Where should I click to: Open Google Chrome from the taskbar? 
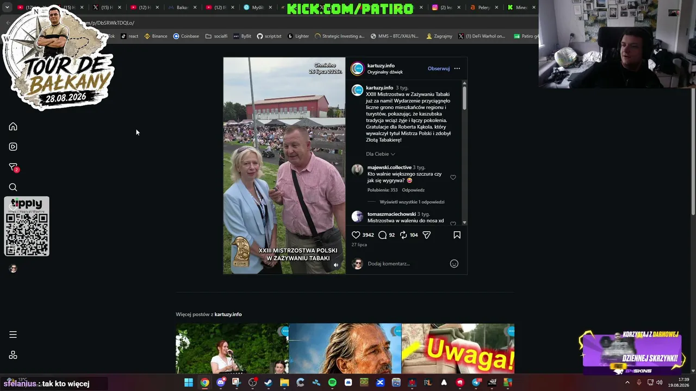[204, 382]
